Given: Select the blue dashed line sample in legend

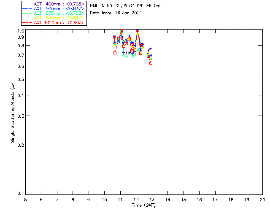Looking at the screenshot, I should [x=27, y=8].
